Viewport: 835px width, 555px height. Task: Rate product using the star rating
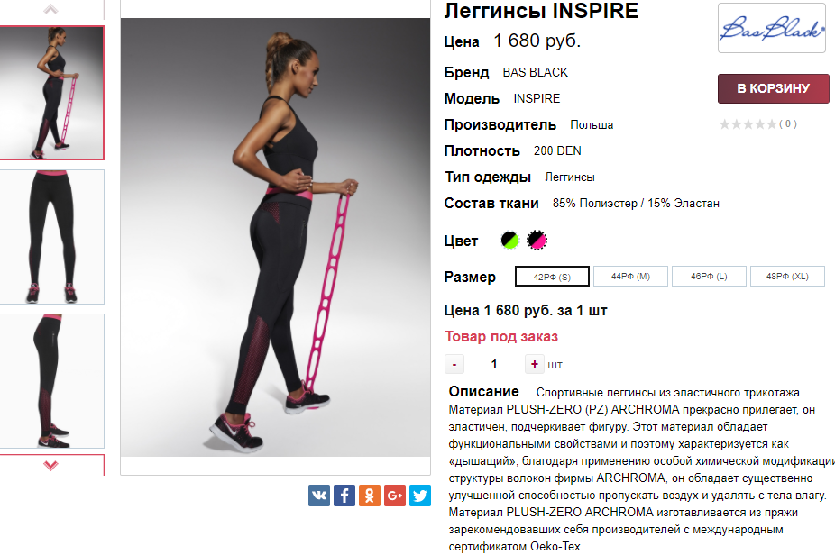[748, 124]
